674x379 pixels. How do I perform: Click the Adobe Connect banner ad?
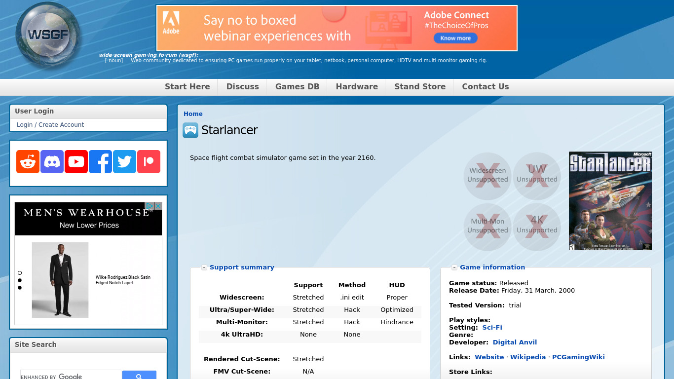click(337, 28)
